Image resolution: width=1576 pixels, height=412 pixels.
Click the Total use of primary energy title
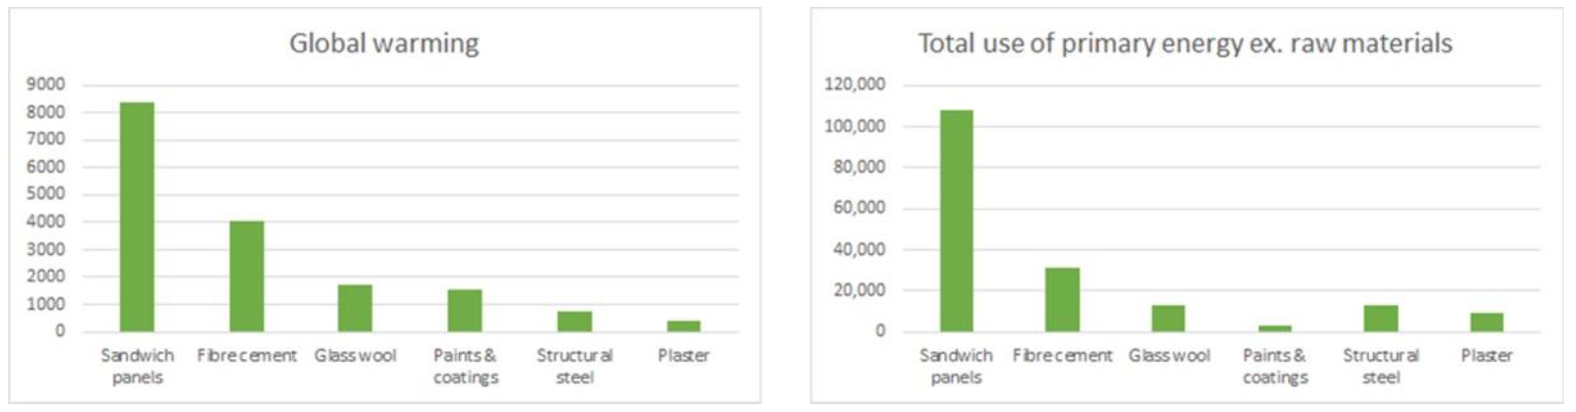(x=1185, y=43)
